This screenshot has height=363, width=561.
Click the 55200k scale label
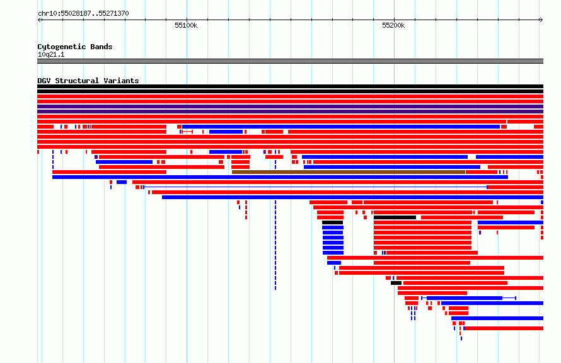click(393, 25)
